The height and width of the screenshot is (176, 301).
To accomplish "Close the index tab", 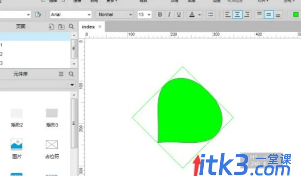I will point(100,27).
